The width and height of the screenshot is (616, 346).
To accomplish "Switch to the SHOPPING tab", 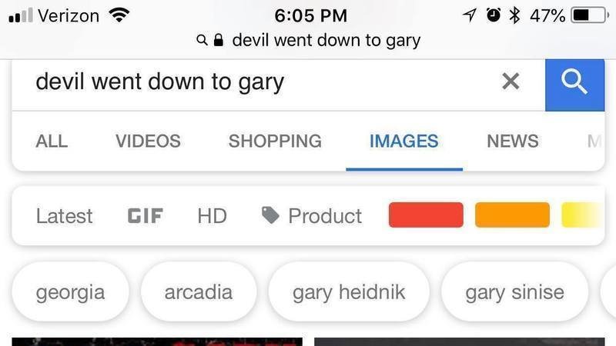I will 275,141.
